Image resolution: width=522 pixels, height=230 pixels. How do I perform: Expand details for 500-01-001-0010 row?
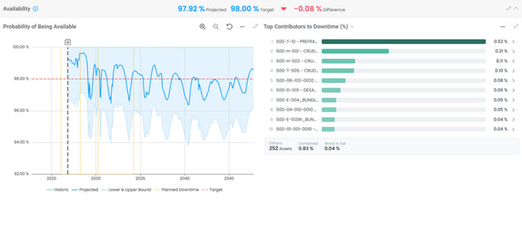(514, 129)
